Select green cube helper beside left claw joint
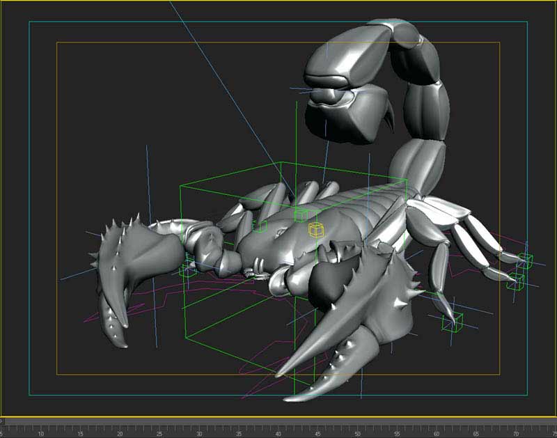The height and width of the screenshot is (438, 557). pos(187,270)
